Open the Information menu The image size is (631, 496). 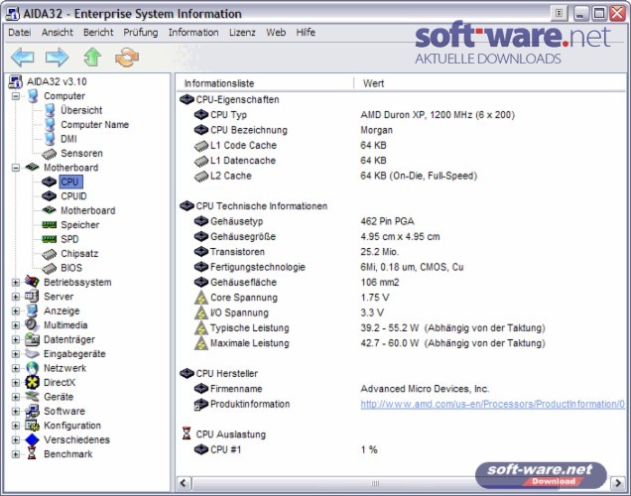(193, 32)
